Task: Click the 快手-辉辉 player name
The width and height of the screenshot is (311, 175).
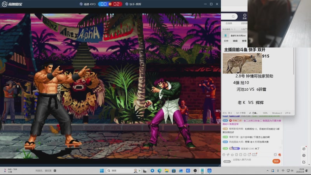Action: pyautogui.click(x=135, y=4)
